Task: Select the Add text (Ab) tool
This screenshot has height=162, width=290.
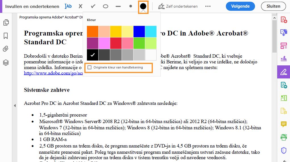Action: tap(68, 6)
